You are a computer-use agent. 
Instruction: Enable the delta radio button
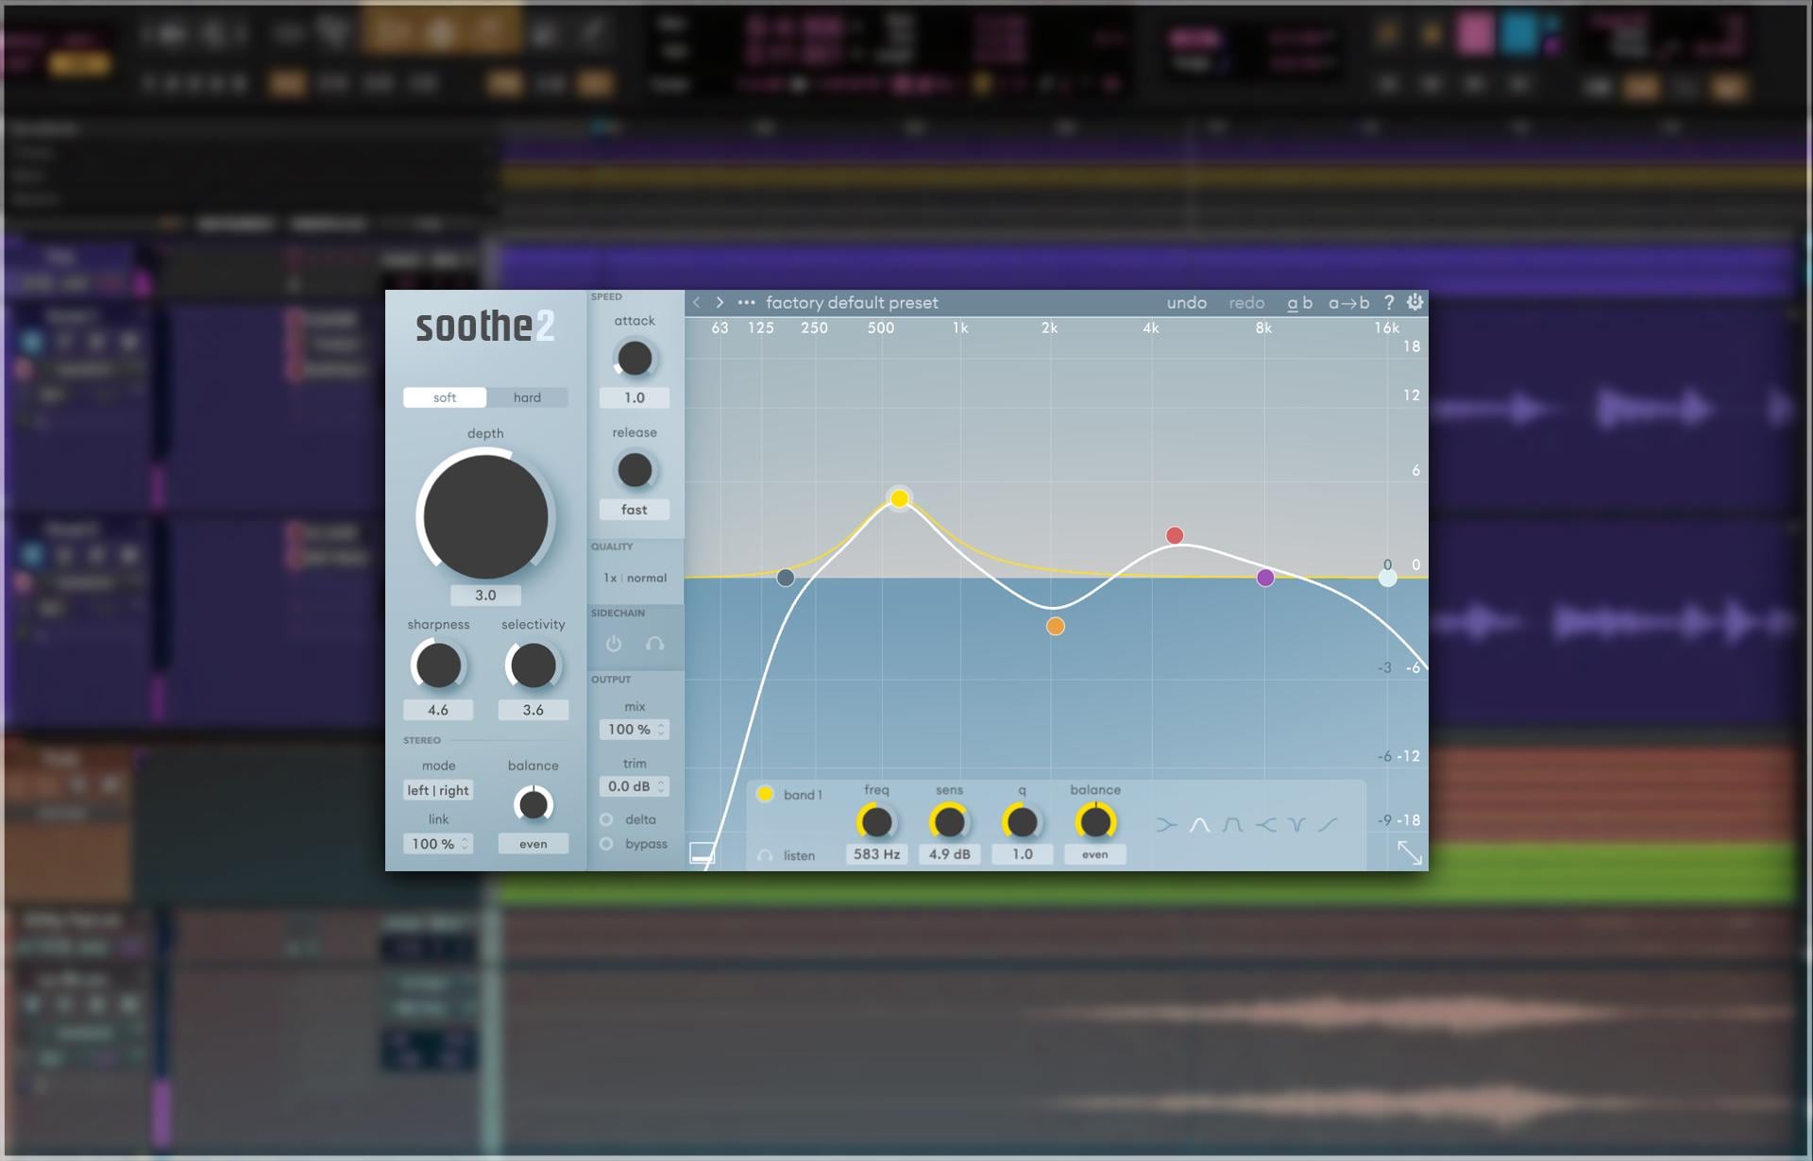[x=606, y=819]
